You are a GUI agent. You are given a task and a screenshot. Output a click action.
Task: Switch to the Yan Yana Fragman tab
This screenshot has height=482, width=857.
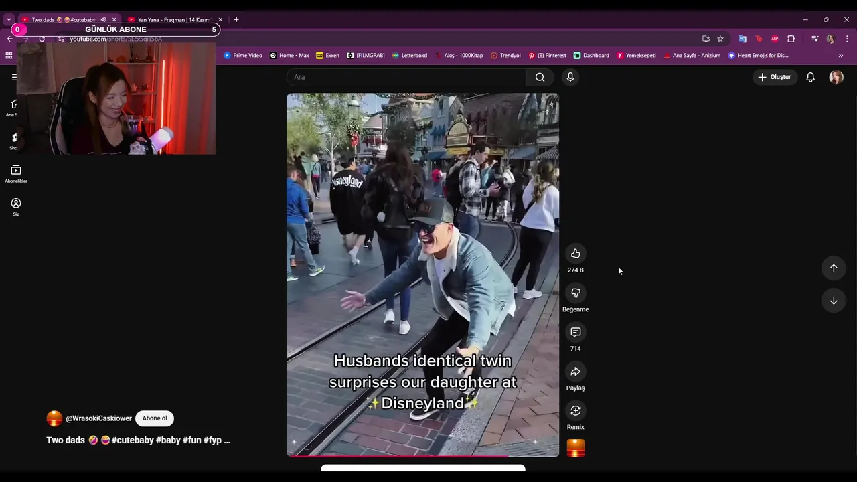click(173, 20)
